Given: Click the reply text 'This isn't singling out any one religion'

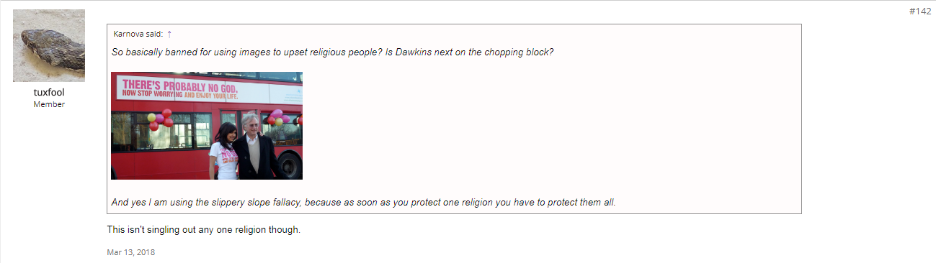Looking at the screenshot, I should 189,230.
